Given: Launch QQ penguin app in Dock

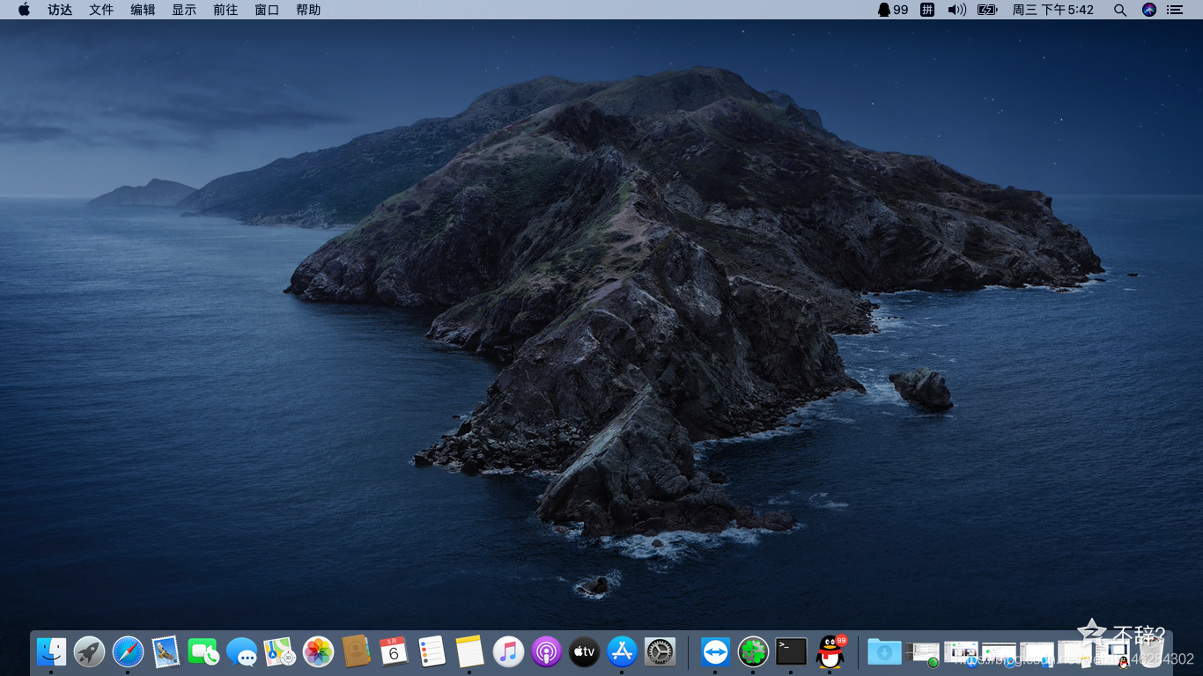Looking at the screenshot, I should click(830, 651).
